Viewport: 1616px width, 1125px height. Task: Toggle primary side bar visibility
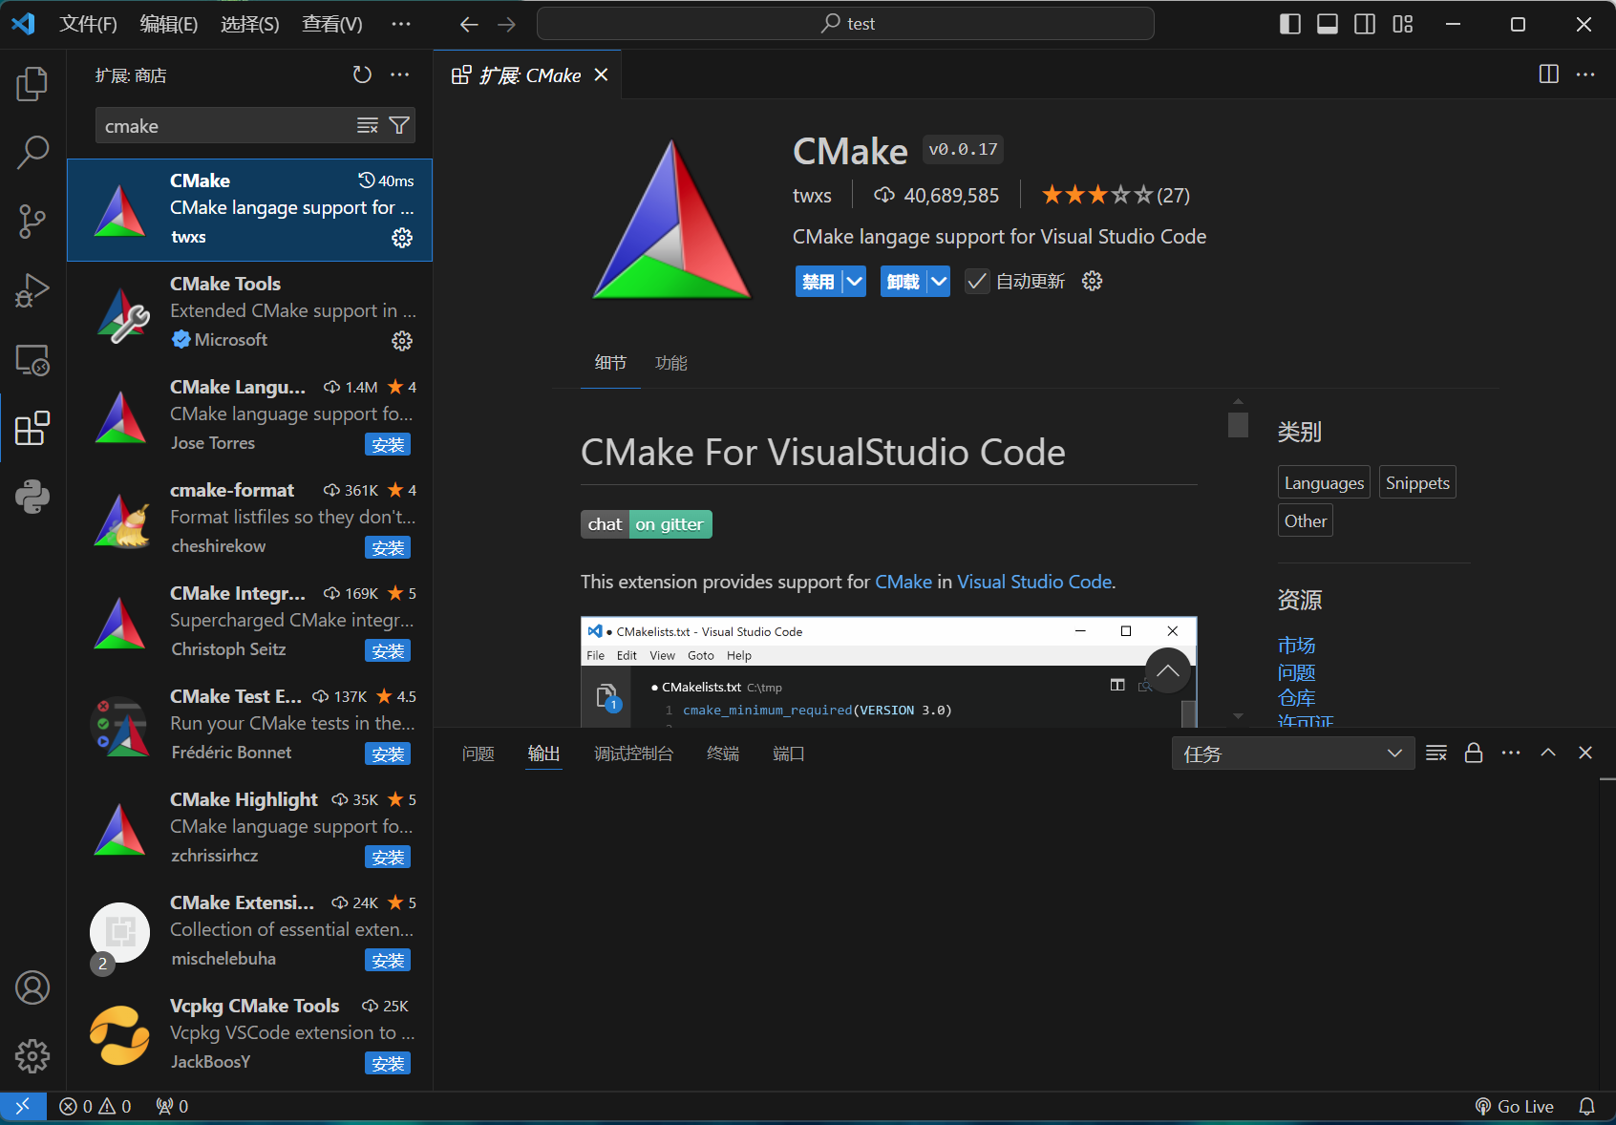pyautogui.click(x=1290, y=24)
